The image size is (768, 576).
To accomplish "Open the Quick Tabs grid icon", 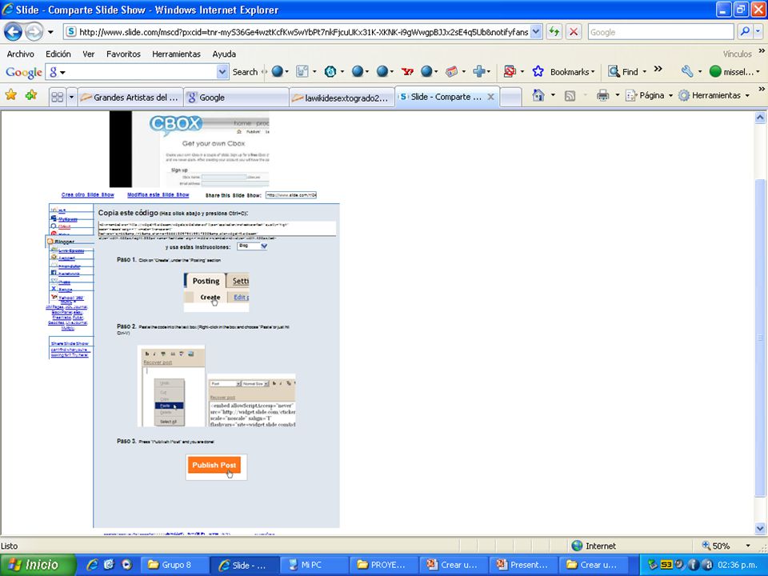I will tap(58, 97).
